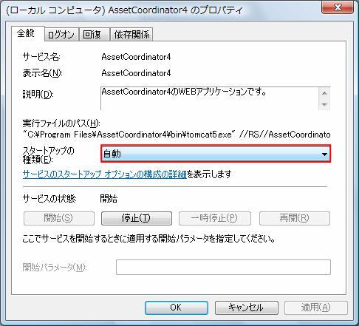Click the 自動 startup type combo box

(216, 154)
